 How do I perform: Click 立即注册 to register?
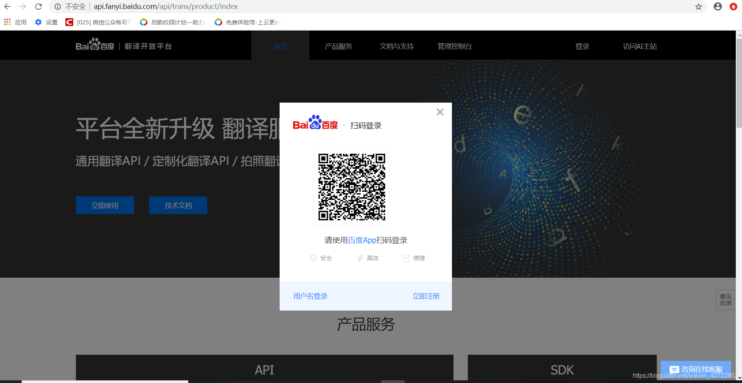coord(426,296)
